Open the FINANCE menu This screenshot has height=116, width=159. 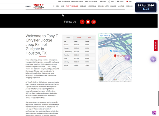[x=113, y=6]
